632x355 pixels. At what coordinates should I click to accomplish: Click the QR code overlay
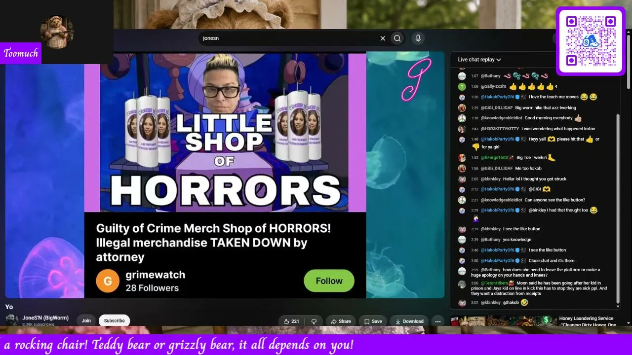point(591,42)
